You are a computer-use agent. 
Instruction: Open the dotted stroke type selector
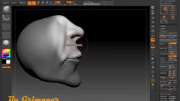tap(6, 18)
